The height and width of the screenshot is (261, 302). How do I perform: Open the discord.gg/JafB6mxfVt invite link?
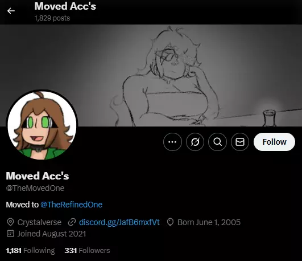pyautogui.click(x=119, y=222)
